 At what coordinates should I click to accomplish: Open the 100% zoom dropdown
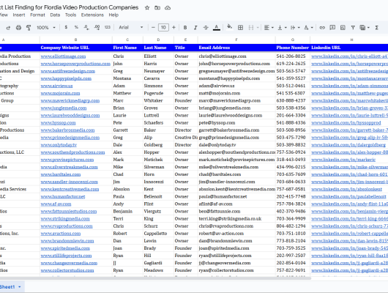pos(46,28)
